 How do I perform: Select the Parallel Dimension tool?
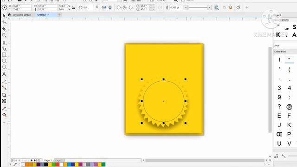[4, 82]
